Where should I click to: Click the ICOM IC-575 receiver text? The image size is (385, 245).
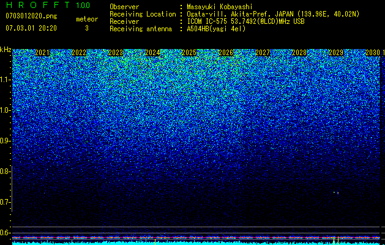coord(245,21)
